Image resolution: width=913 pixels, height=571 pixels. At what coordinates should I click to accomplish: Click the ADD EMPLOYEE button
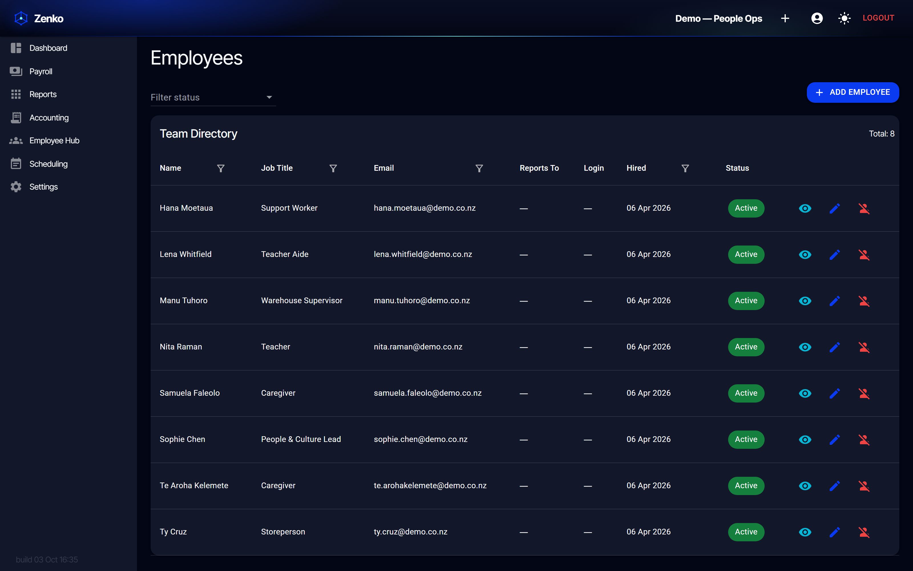pyautogui.click(x=853, y=92)
